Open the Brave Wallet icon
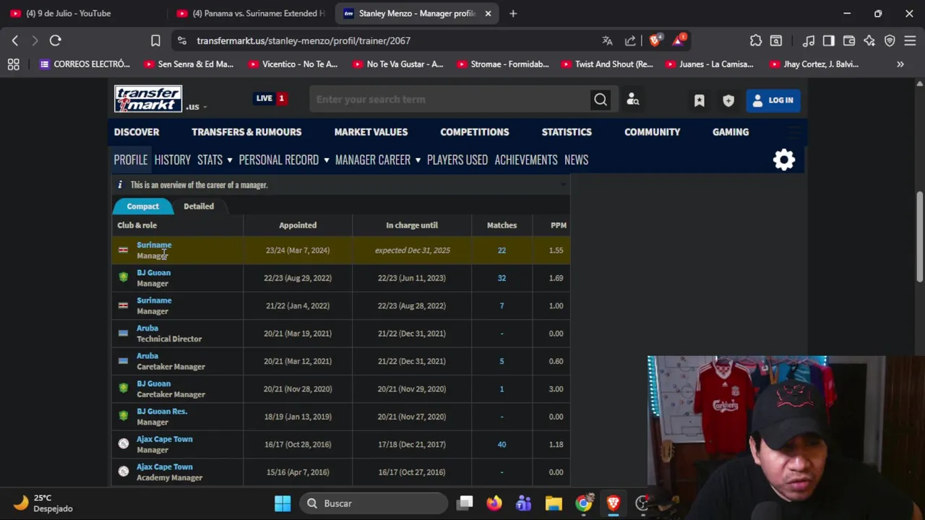The image size is (925, 520). coord(849,40)
